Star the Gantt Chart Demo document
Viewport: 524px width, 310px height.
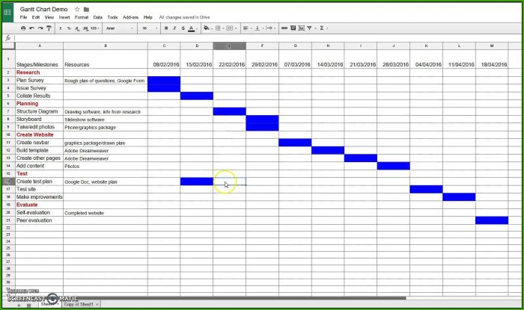(77, 9)
